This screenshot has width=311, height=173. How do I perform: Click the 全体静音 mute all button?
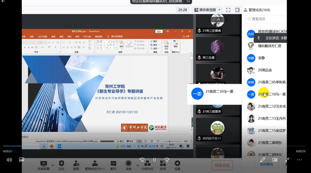[266, 164]
